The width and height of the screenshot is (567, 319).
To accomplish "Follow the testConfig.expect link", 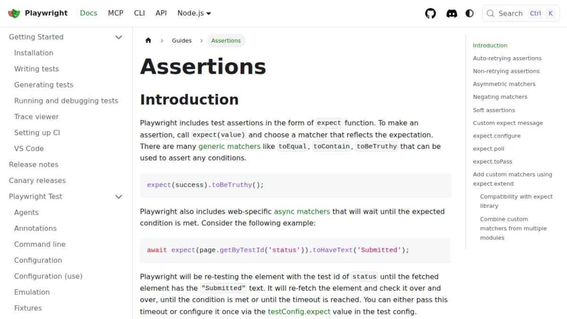I will click(x=299, y=312).
